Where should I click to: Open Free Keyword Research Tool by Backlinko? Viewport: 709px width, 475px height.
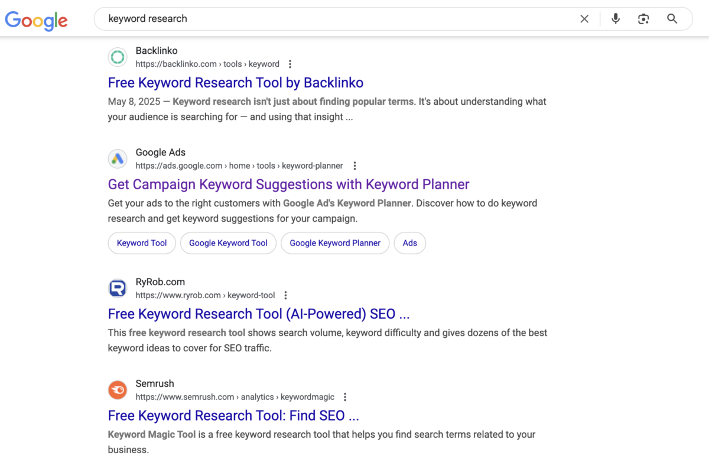pyautogui.click(x=235, y=83)
